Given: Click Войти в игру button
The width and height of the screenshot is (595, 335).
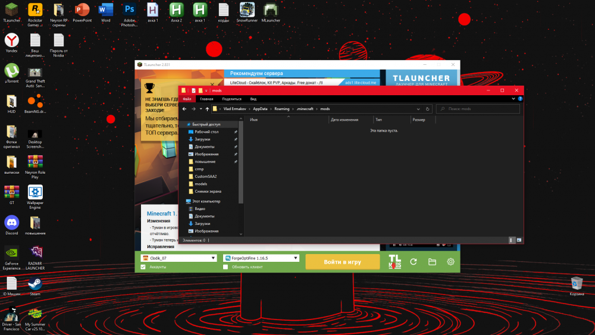Looking at the screenshot, I should pyautogui.click(x=342, y=262).
